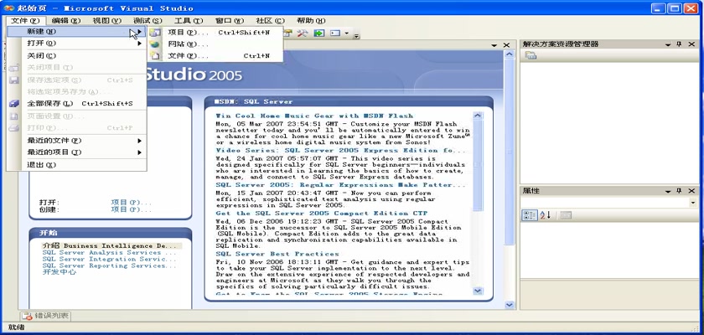Click MSDN news list scroll up arrow
704x335 pixels.
point(478,116)
